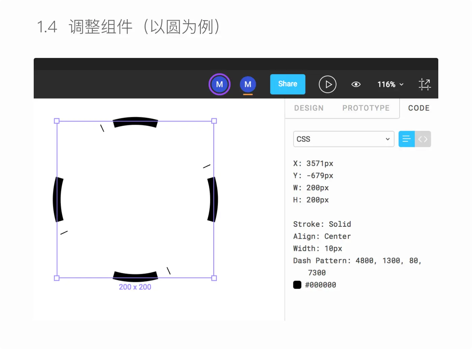Select the top thick arc stroke
The height and width of the screenshot is (349, 472).
(135, 122)
